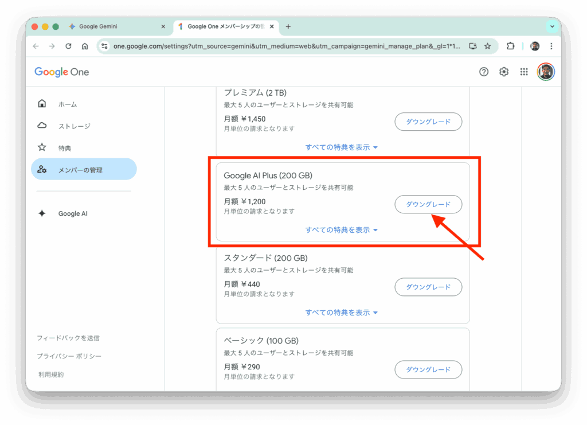Image resolution: width=587 pixels, height=425 pixels.
Task: Click the help question mark icon
Action: (x=484, y=72)
